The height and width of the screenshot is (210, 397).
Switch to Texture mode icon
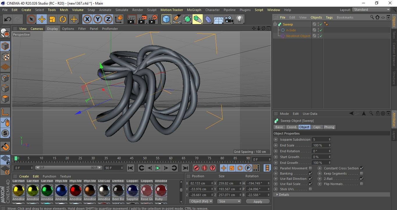(5, 57)
